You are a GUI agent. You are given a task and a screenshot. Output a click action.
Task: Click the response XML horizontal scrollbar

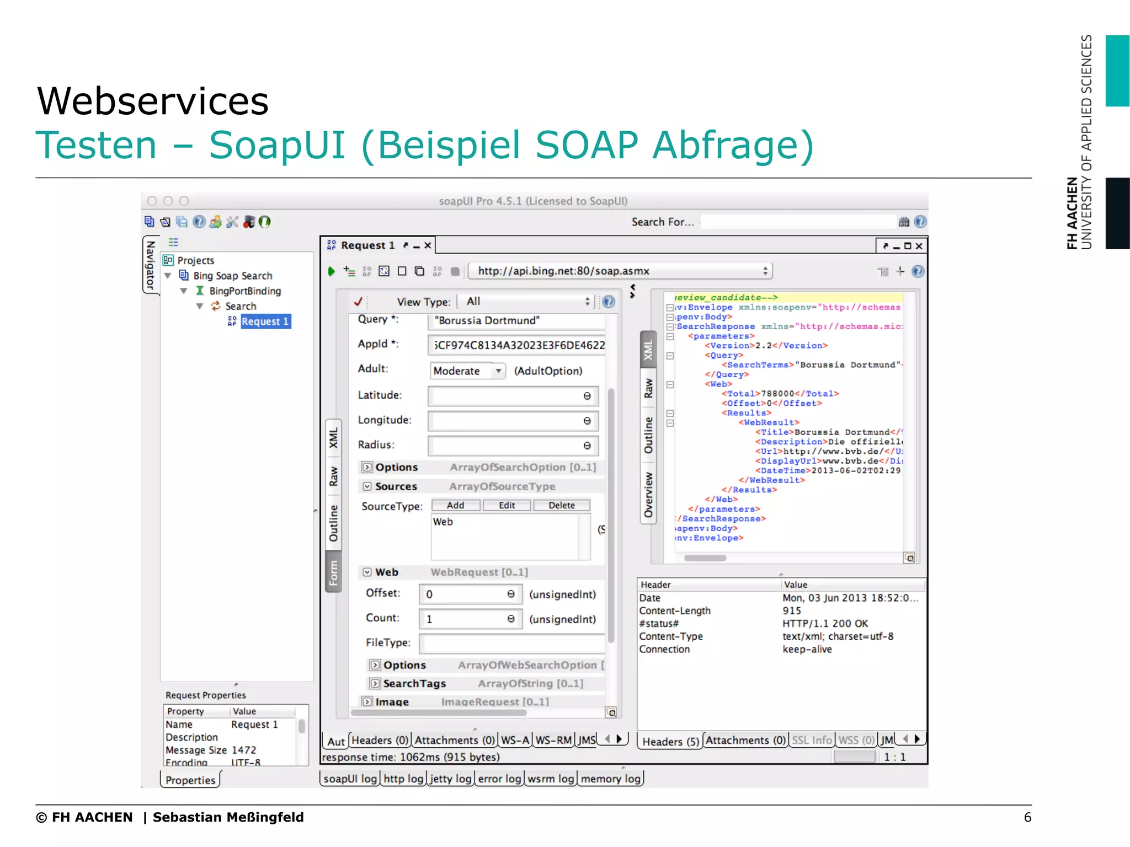(705, 558)
